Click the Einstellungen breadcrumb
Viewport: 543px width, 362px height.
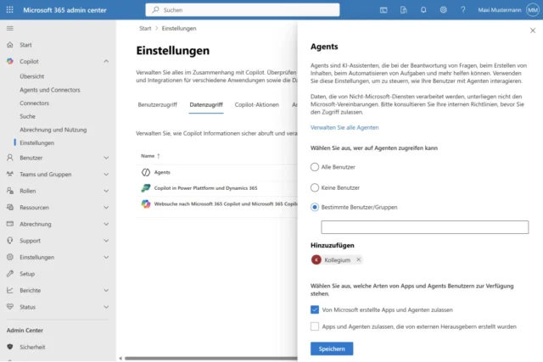179,28
